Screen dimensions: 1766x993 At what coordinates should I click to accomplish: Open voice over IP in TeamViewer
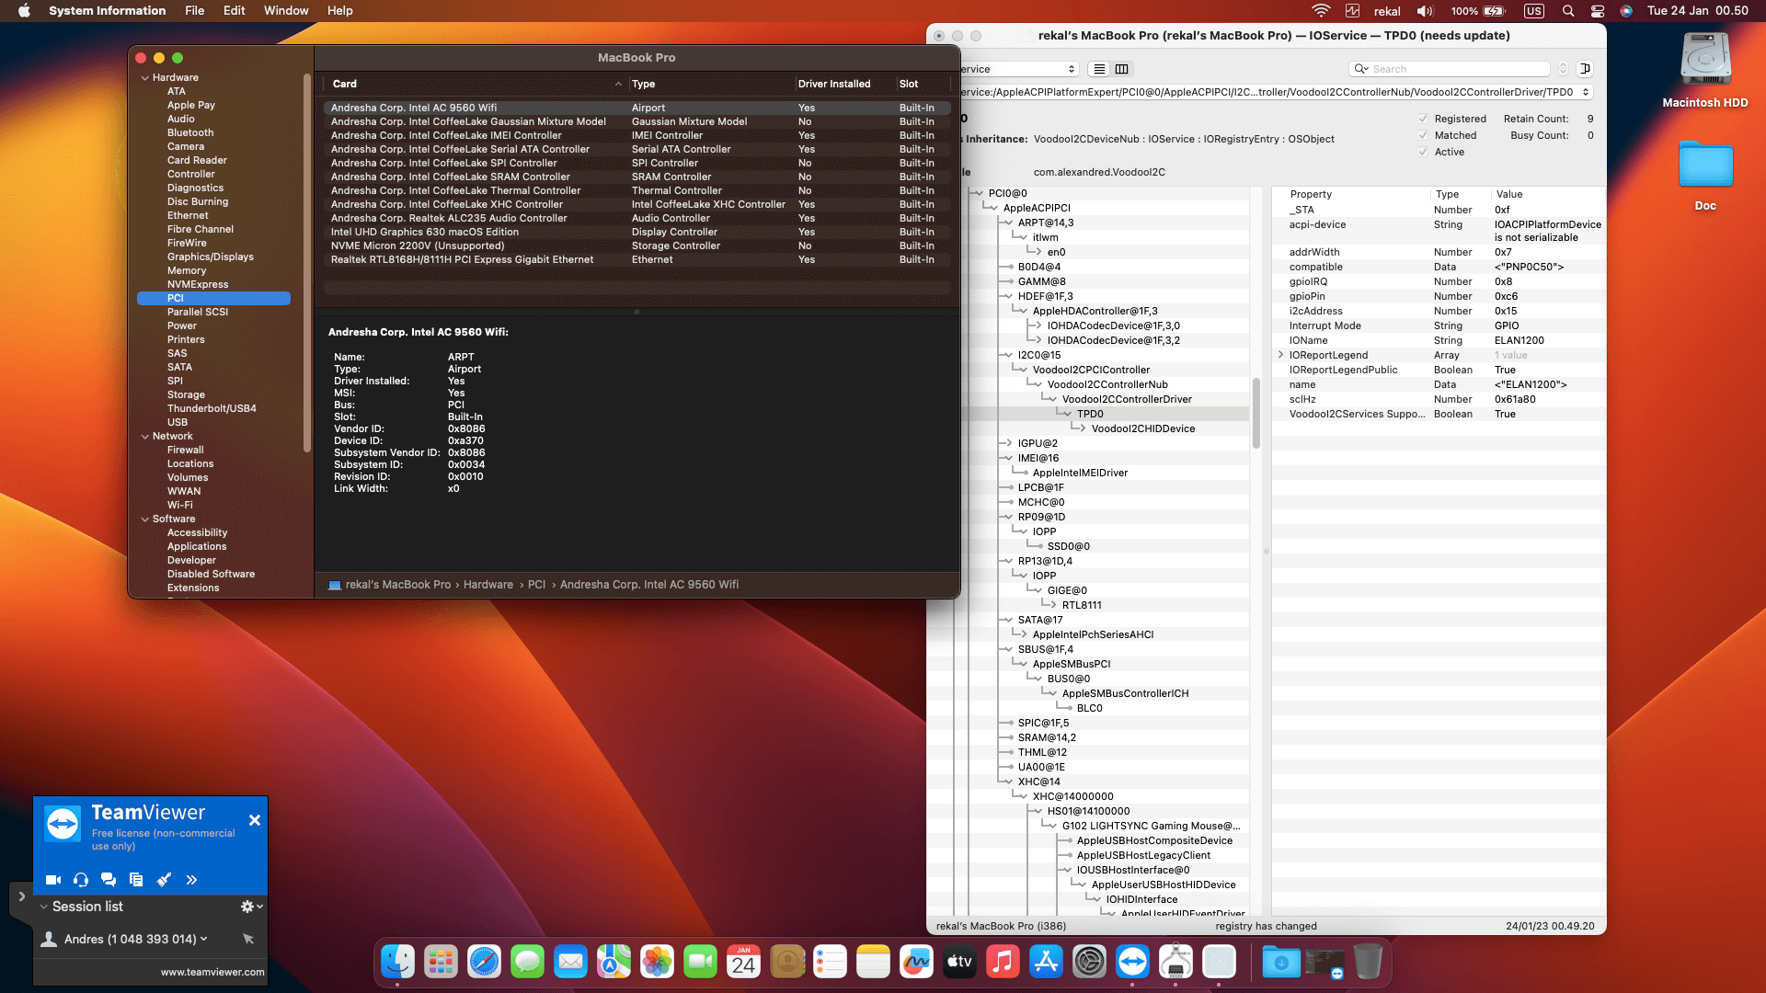[81, 879]
